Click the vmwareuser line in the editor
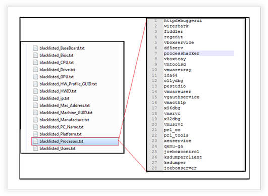The height and width of the screenshot is (196, 268). pos(178,92)
